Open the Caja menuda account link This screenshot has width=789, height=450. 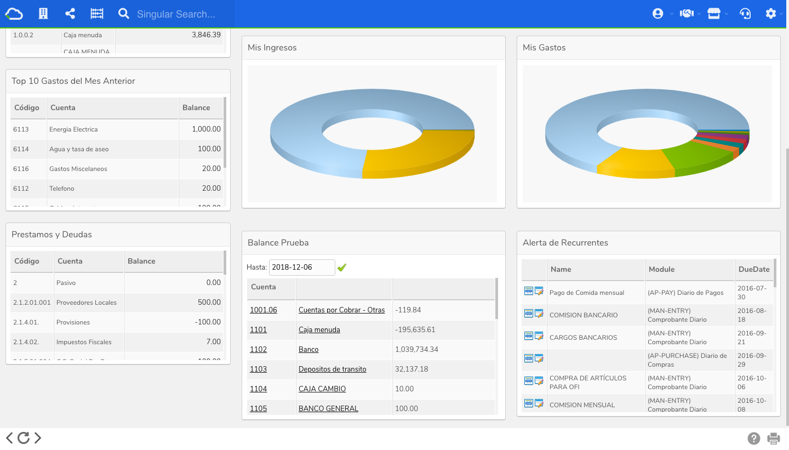tap(319, 329)
